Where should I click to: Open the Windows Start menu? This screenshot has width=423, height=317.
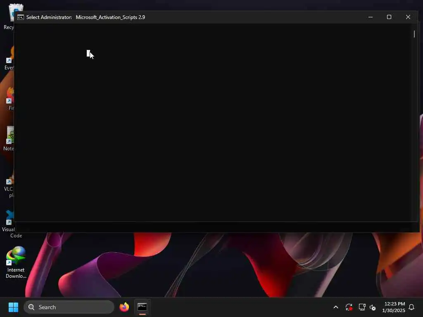[x=13, y=307]
